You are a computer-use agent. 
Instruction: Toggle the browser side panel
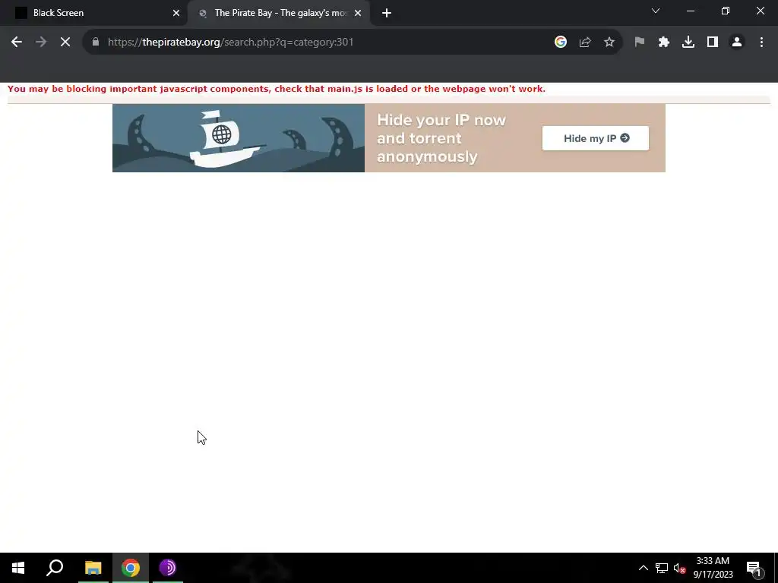click(x=713, y=43)
